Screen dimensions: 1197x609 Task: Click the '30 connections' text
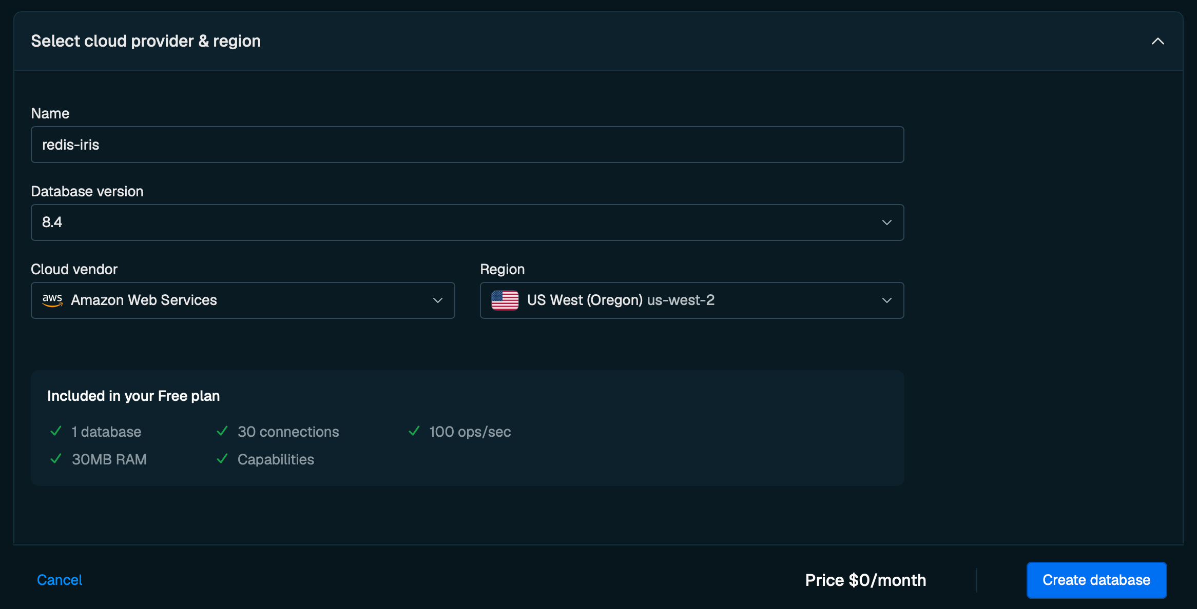tap(288, 432)
